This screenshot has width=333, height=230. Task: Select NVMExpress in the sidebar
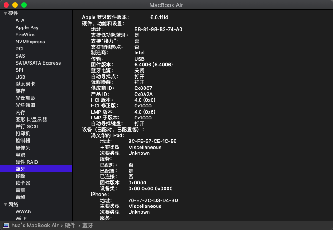click(30, 42)
